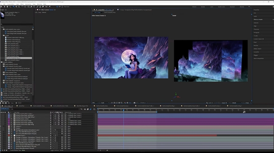Select the Eraser tool
274x153 pixels.
coord(43,7)
